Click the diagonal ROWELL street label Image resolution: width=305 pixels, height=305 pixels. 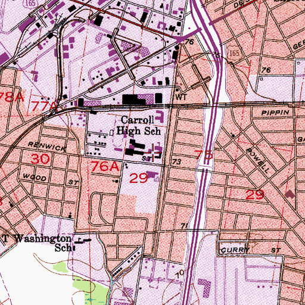point(258,160)
